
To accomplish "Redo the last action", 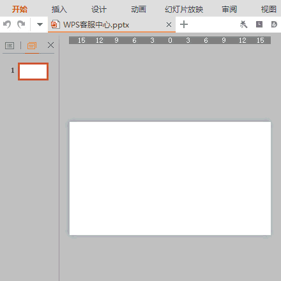I will click(21, 24).
